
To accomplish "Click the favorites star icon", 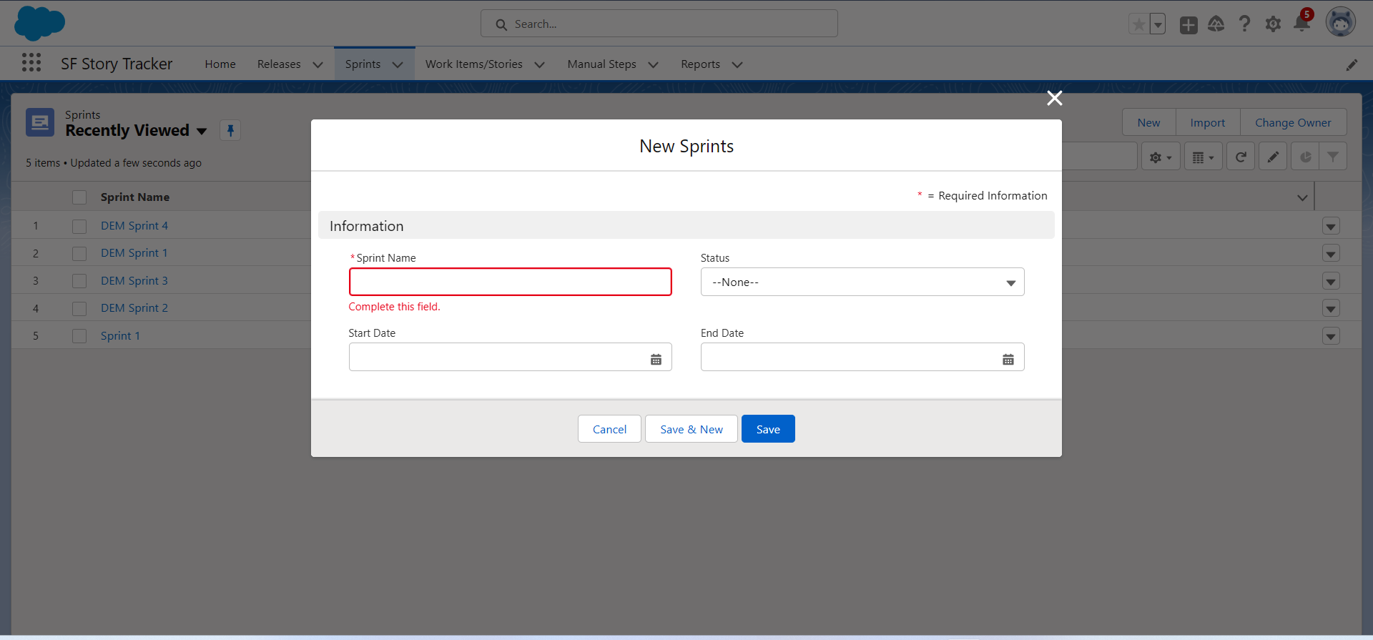I will point(1138,24).
